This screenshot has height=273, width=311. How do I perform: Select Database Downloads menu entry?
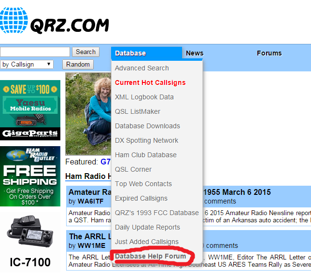[x=147, y=126]
